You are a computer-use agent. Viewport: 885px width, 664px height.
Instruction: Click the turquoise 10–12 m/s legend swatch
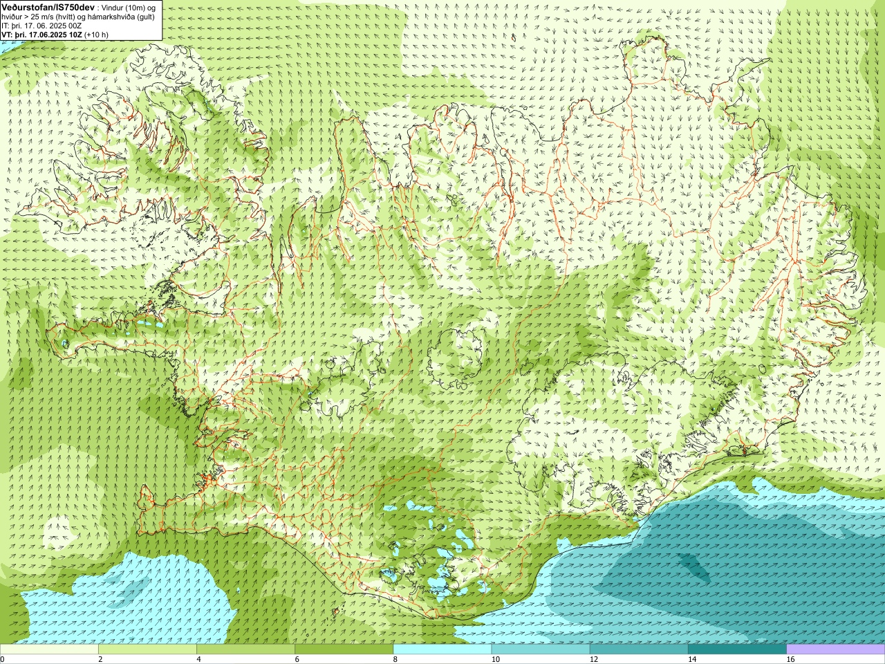pos(540,649)
